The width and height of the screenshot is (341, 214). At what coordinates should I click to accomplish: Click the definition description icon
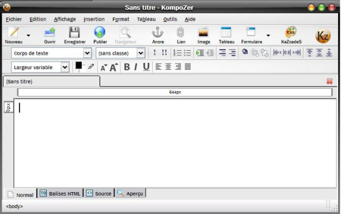coord(232,52)
